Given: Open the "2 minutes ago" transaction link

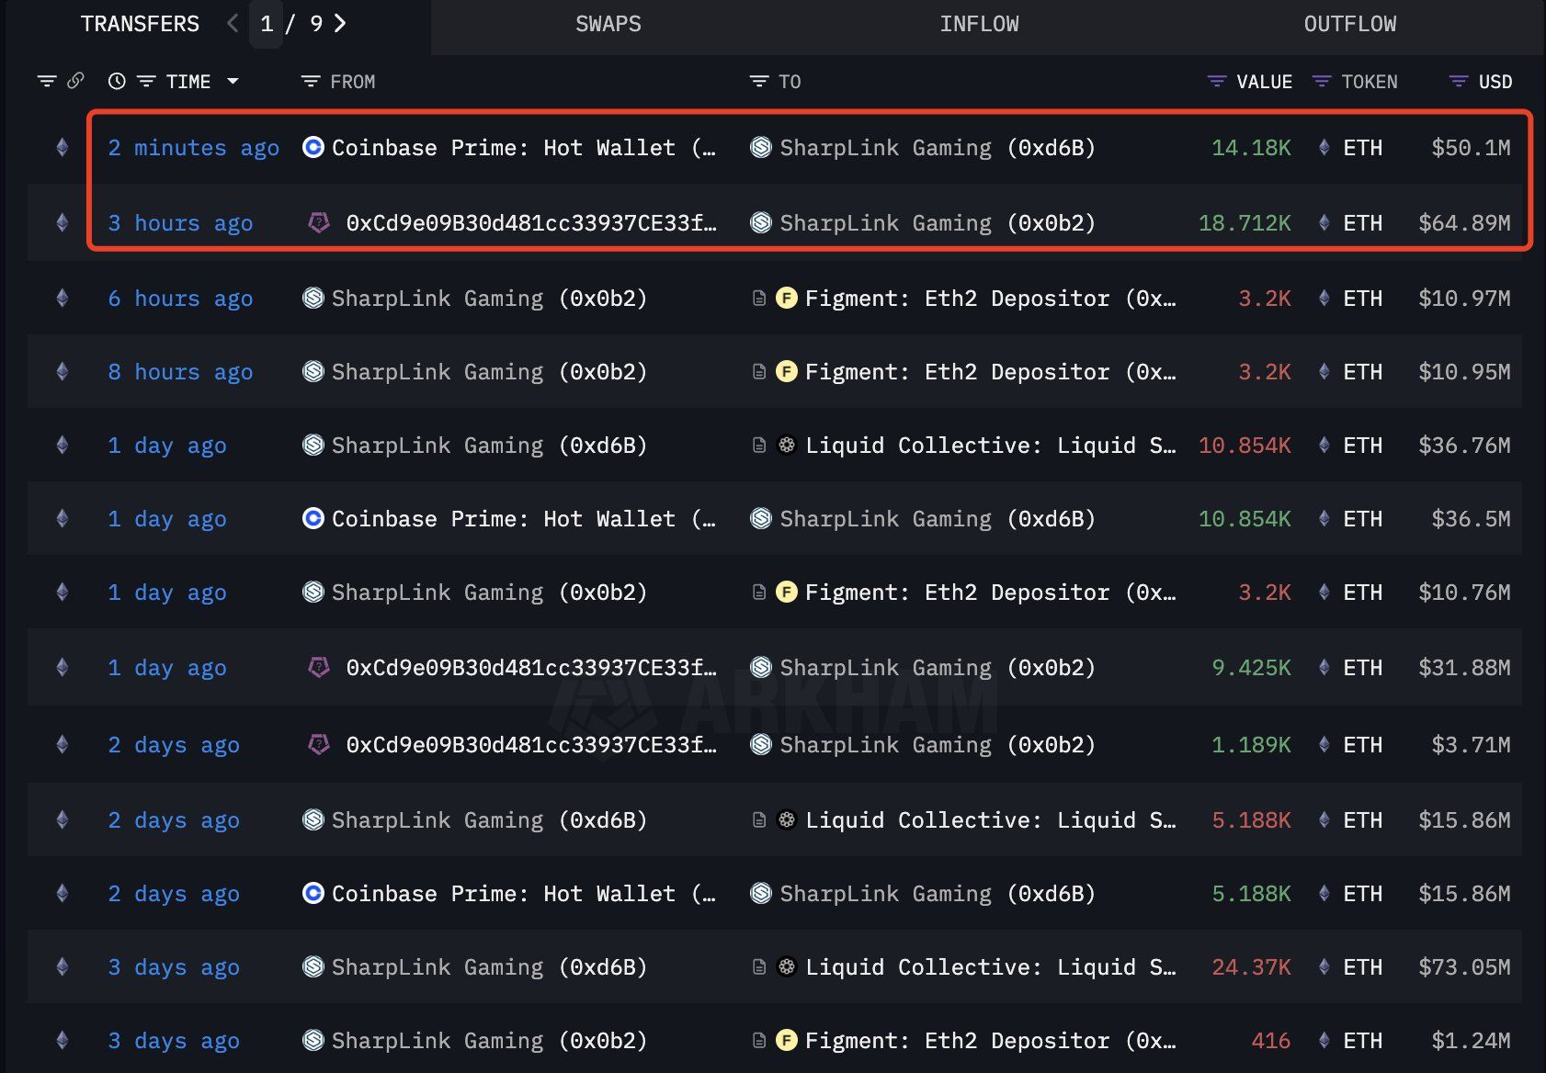Looking at the screenshot, I should (x=193, y=148).
